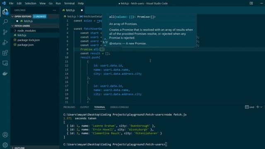Open the Extensions view icon
The image size is (265, 149).
5,53
